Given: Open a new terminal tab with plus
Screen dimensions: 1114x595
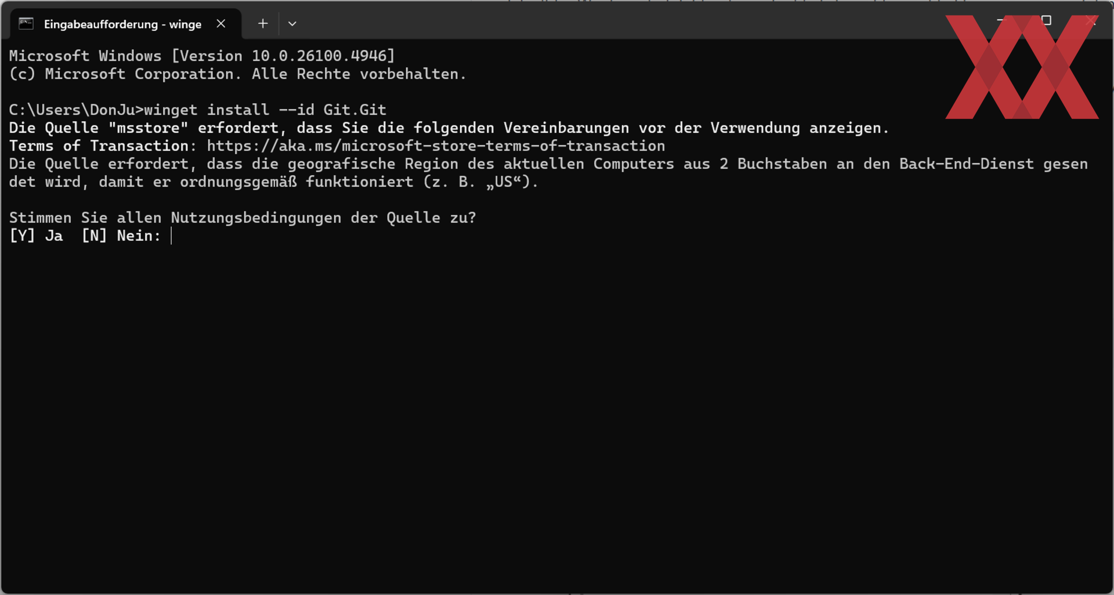Looking at the screenshot, I should [263, 24].
